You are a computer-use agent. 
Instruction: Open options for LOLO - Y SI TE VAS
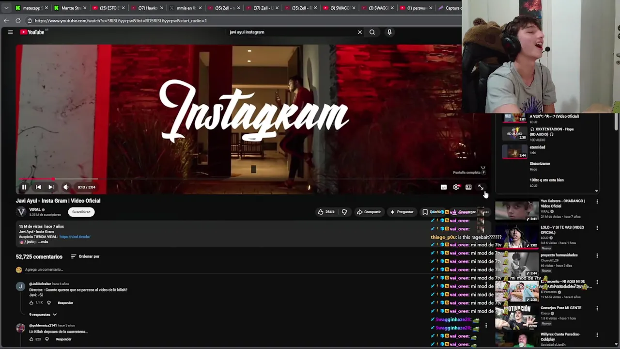pyautogui.click(x=597, y=228)
